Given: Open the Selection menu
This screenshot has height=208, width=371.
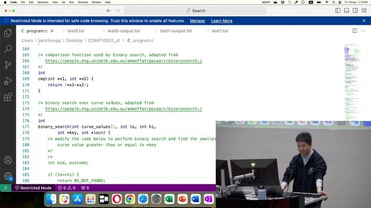Looking at the screenshot, I should 43,2.
